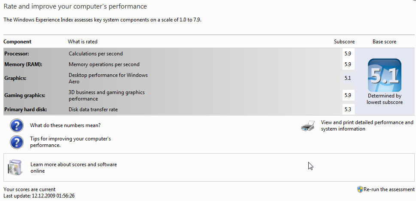Open "Learn more about scores and software online"

74,167
